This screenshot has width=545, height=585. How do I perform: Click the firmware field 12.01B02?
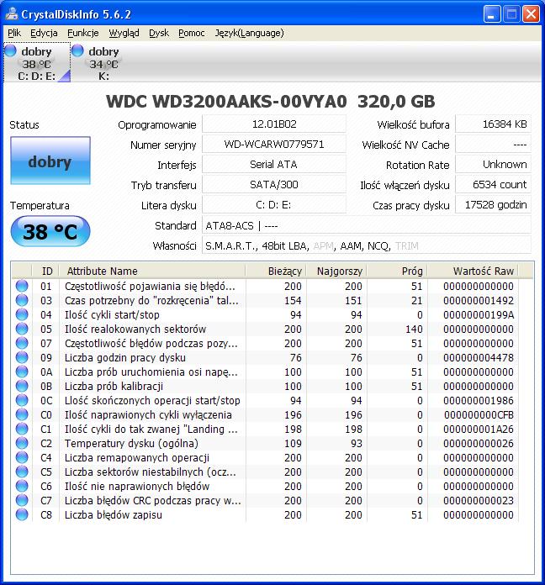pos(274,124)
